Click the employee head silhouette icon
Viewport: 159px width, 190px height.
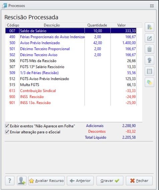pos(149,60)
